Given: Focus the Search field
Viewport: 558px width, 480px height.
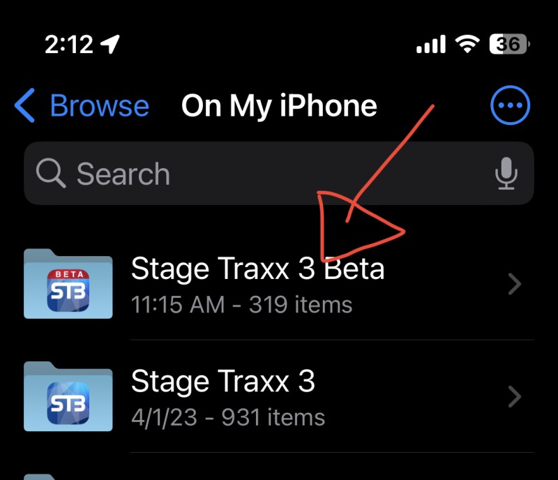Looking at the screenshot, I should [x=279, y=174].
